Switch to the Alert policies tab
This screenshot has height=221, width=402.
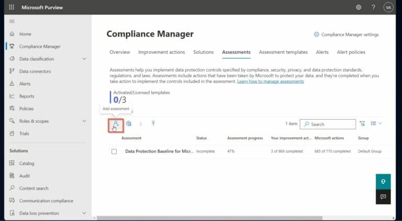(x=351, y=52)
